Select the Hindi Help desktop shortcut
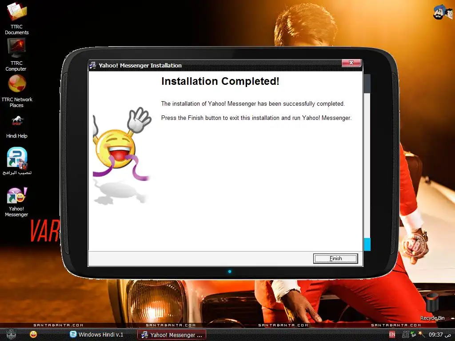The width and height of the screenshot is (455, 341). 17,127
